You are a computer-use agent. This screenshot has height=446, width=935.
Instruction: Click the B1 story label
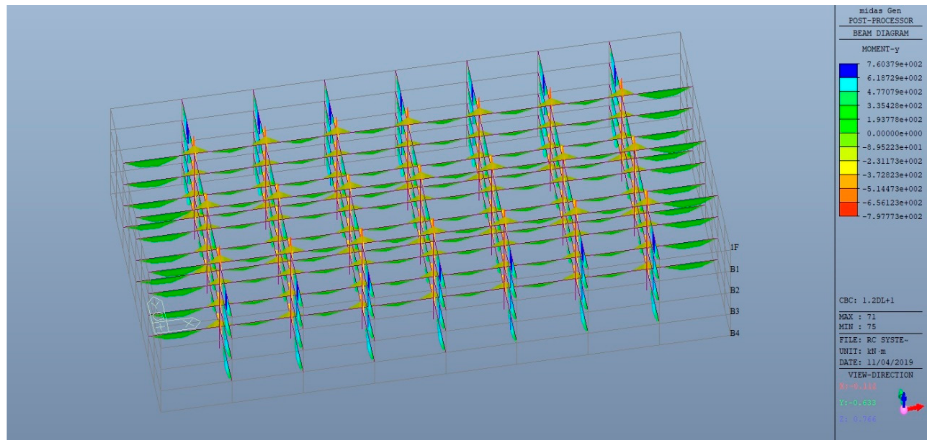(x=734, y=269)
